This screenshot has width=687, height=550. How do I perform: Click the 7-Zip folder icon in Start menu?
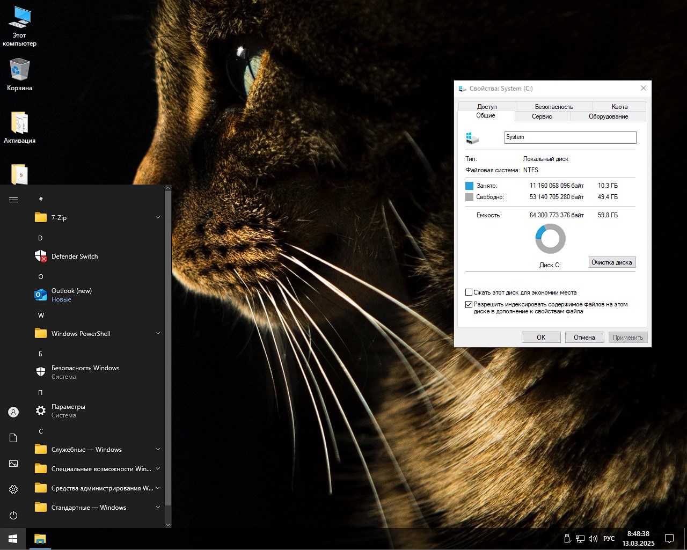tap(41, 217)
